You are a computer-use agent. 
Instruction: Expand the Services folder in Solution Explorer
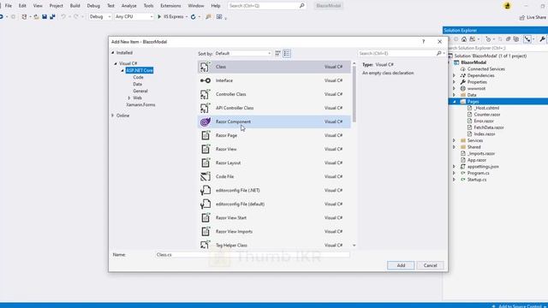click(455, 140)
